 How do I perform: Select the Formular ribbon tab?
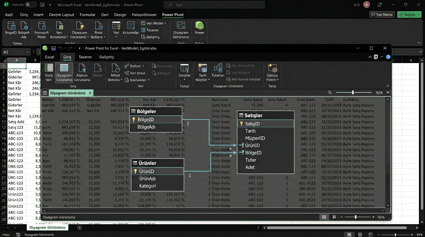point(87,15)
